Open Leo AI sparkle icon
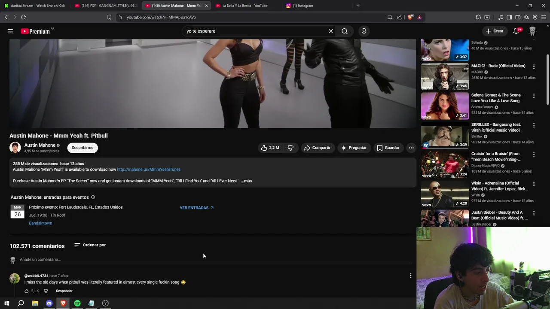Image resolution: width=550 pixels, height=309 pixels. pyautogui.click(x=526, y=17)
